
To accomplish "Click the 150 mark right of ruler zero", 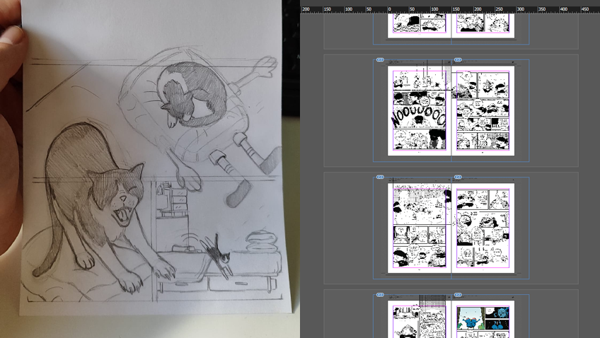I will pos(455,10).
